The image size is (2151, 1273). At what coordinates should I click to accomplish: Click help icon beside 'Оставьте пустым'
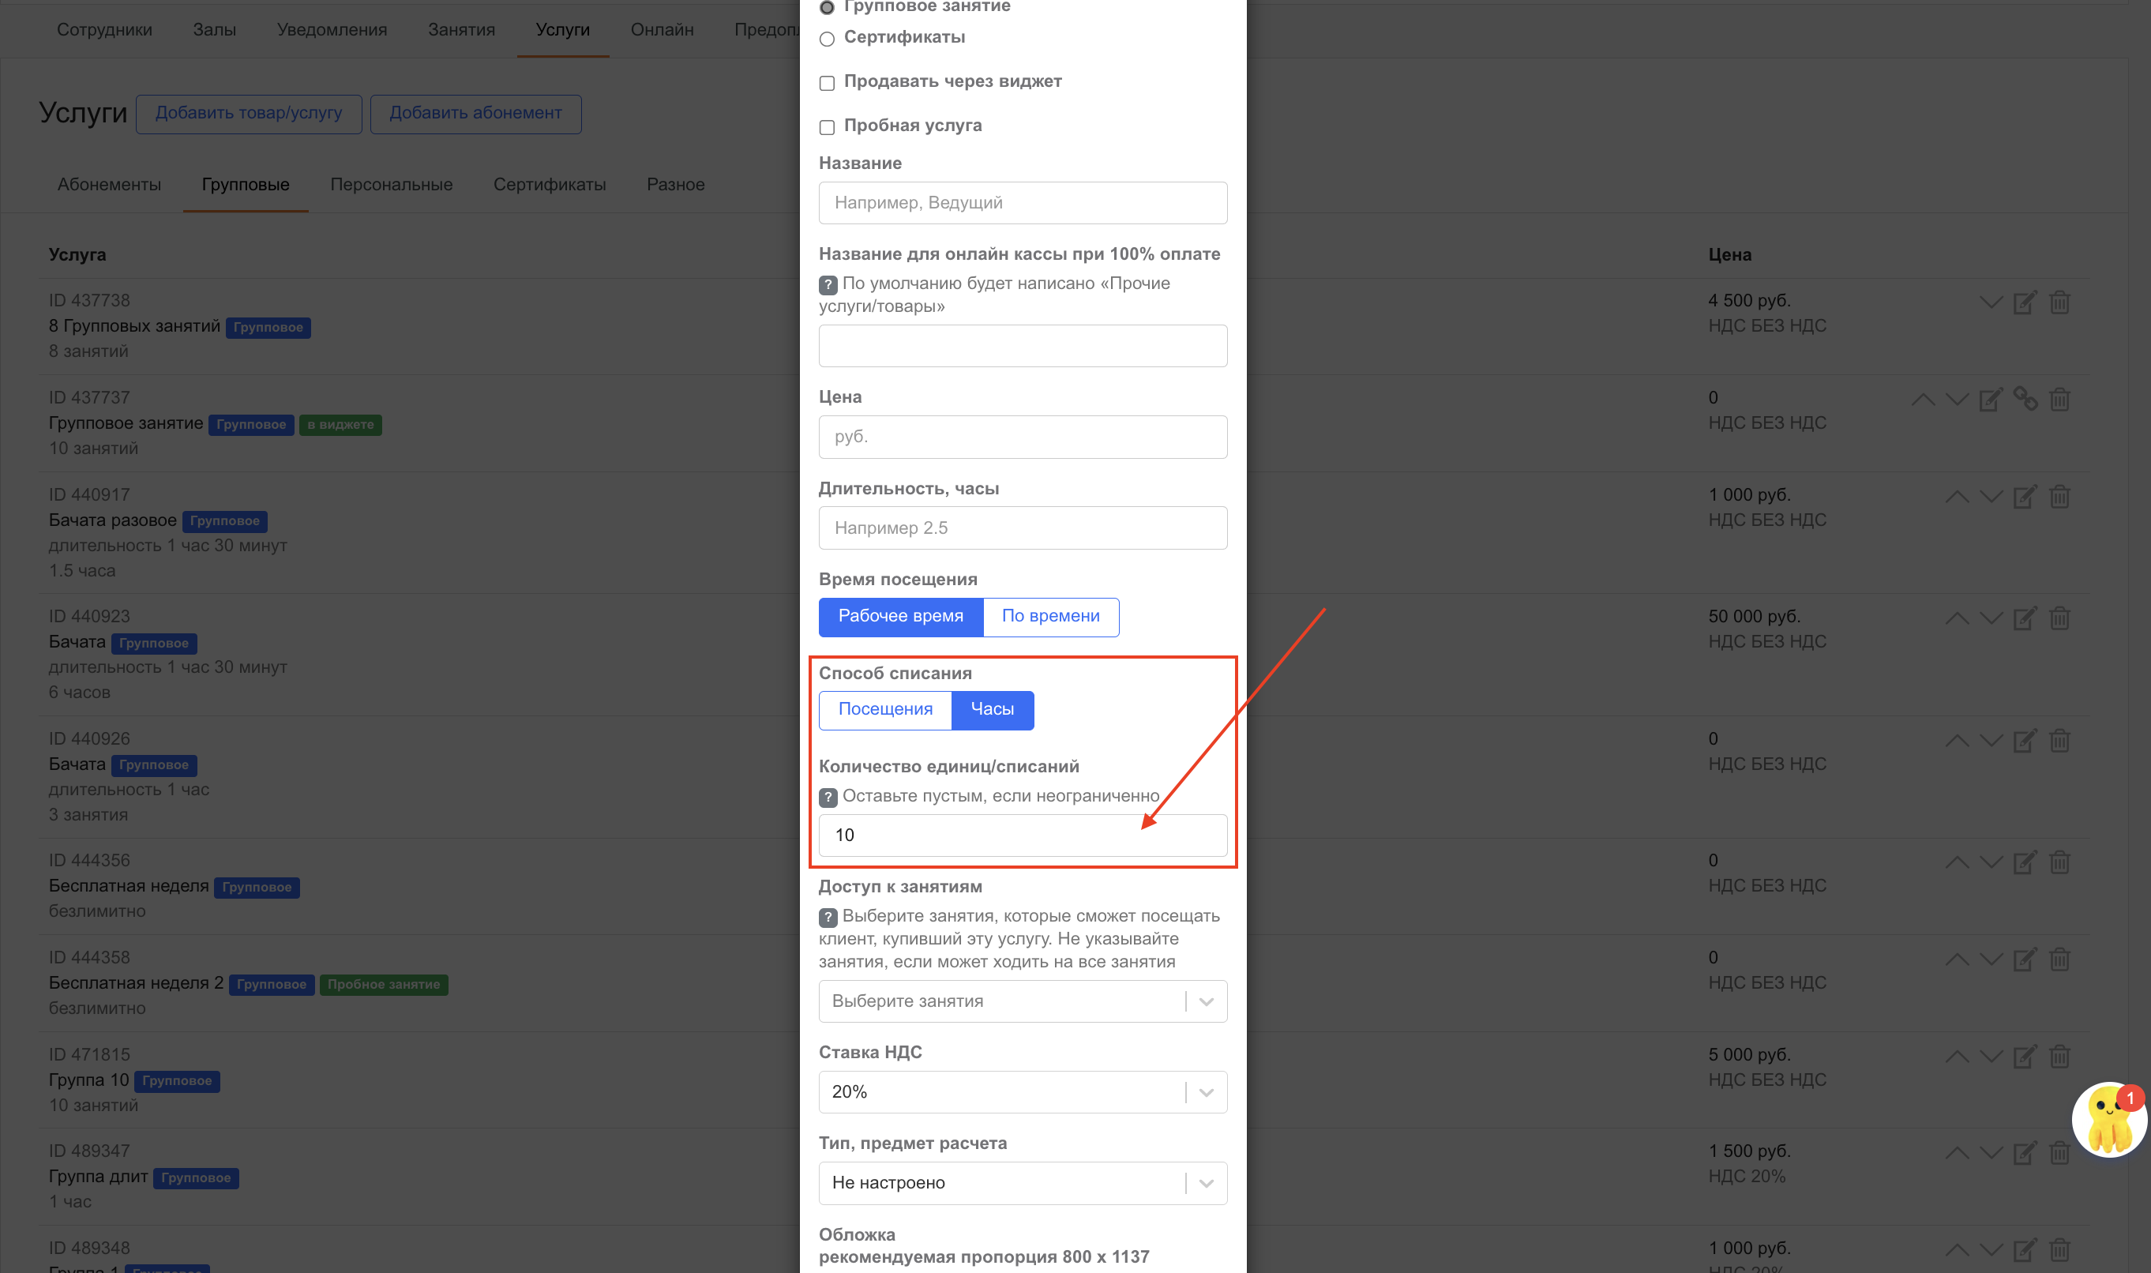click(x=828, y=797)
